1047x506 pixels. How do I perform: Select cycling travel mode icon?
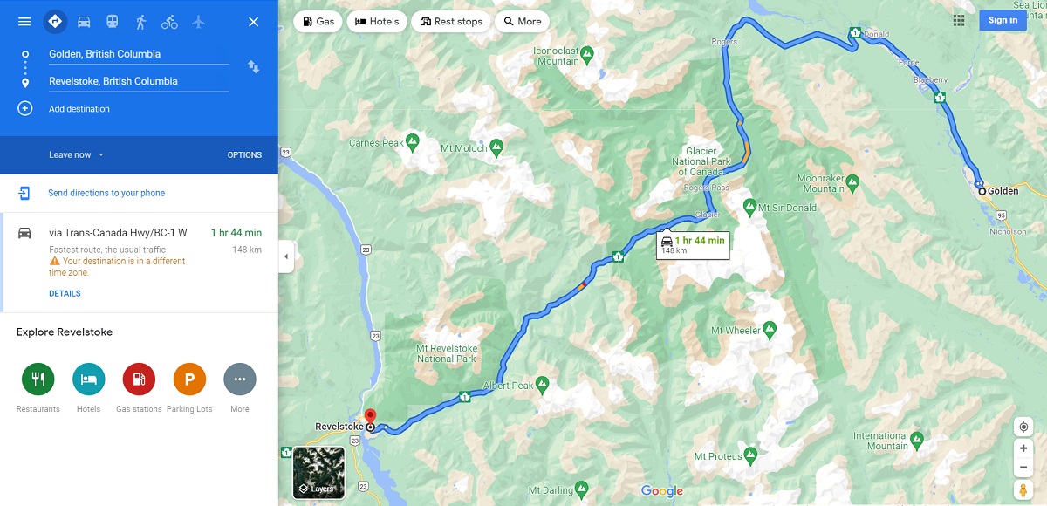(x=169, y=22)
